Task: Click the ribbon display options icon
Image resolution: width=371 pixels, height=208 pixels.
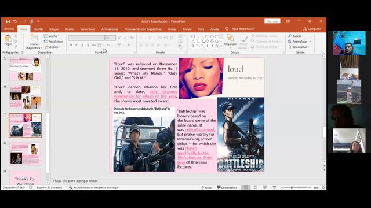Action: pyautogui.click(x=288, y=21)
